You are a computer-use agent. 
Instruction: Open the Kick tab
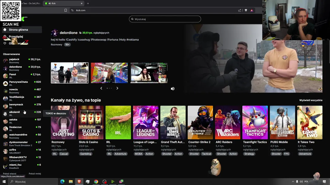(x=64, y=3)
